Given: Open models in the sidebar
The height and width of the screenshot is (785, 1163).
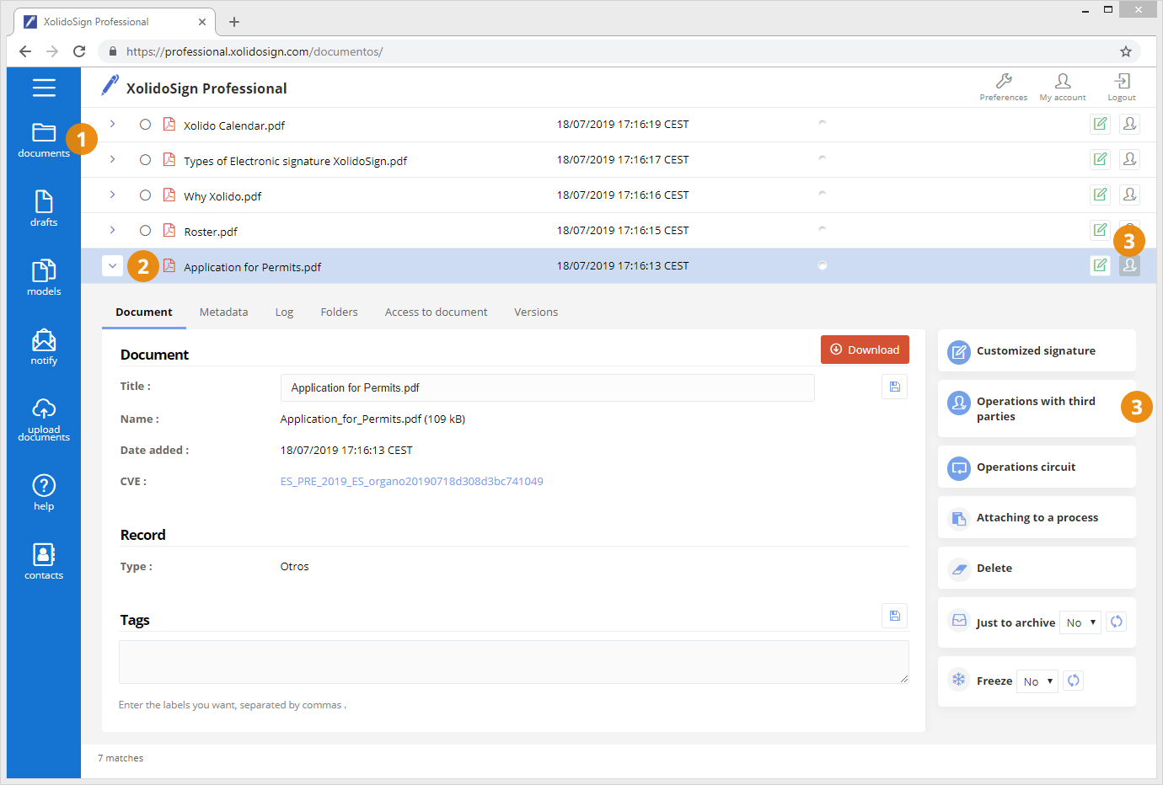Looking at the screenshot, I should tap(44, 278).
